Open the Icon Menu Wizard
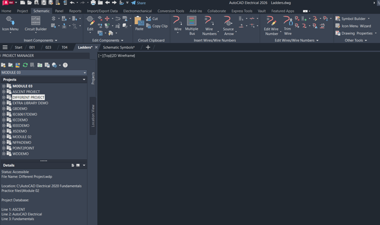 point(353,26)
